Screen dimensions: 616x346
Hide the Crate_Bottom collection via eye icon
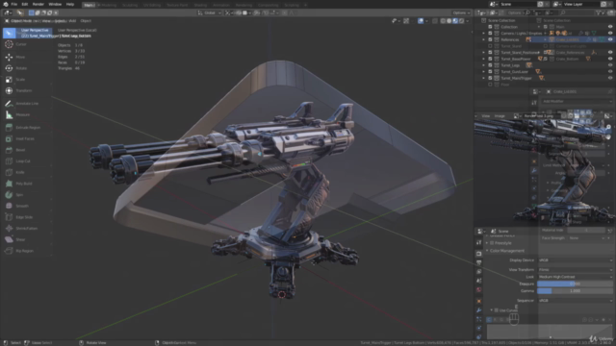610,59
